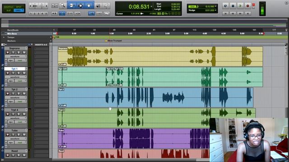Viewport: 289px width, 162px height.
Task: Click the Min:Secs ruler label
Action: (x=12, y=34)
